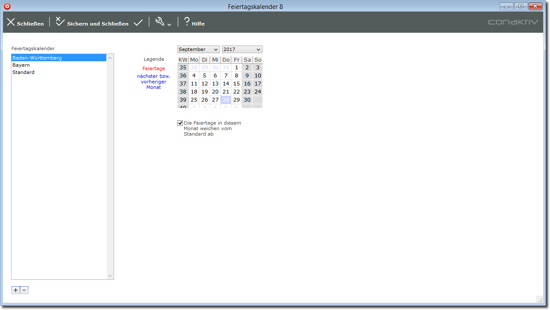This screenshot has height=310, width=550.
Task: Click day 15 in the calendar
Action: 237,84
